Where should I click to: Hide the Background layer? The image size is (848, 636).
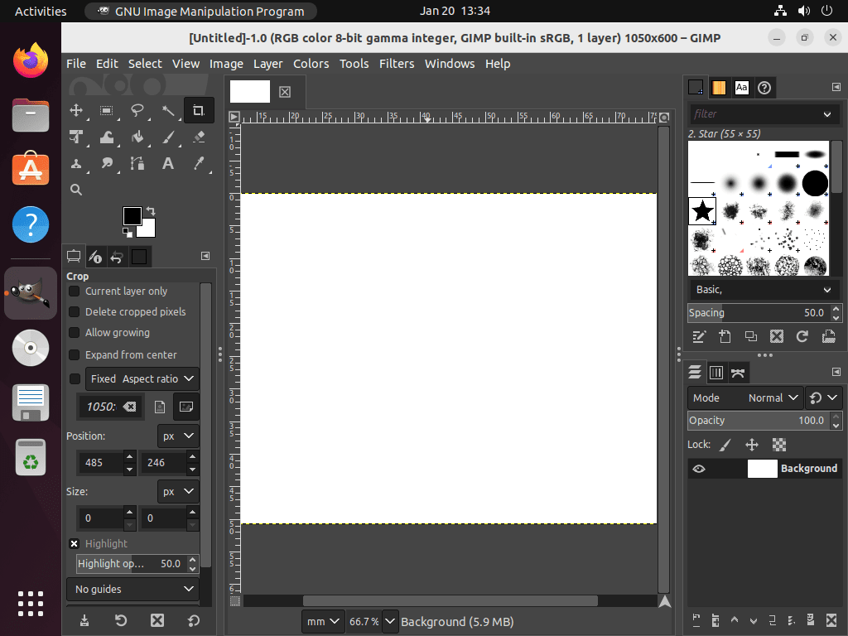pos(699,468)
